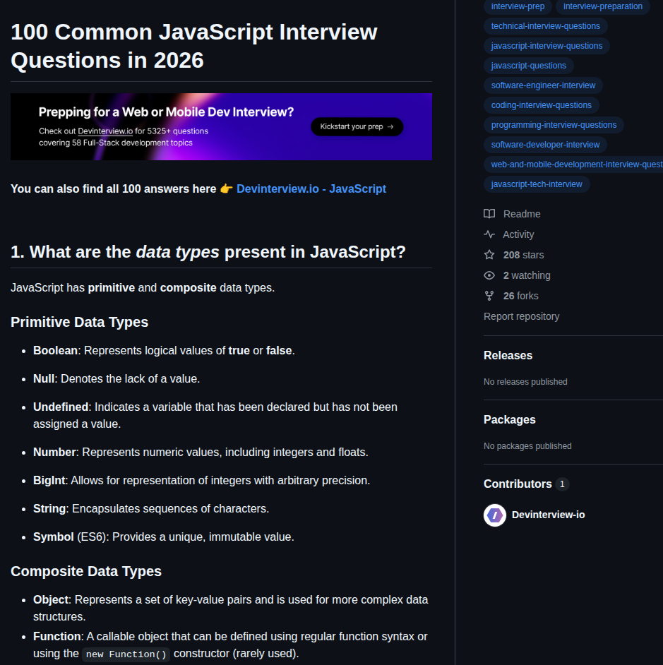Open the interview-prep topic tag
Viewport: 663px width, 665px height.
[518, 6]
